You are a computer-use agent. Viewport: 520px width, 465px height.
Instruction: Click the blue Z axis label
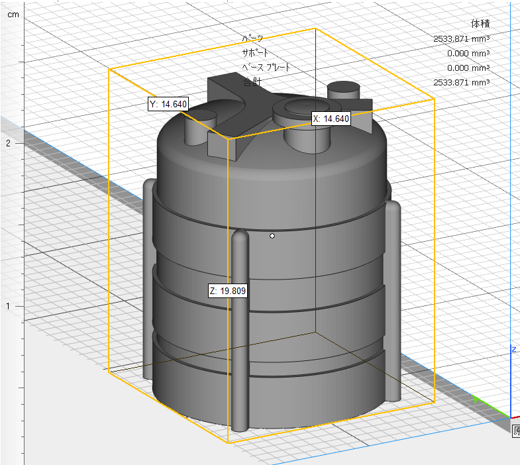[x=513, y=349]
